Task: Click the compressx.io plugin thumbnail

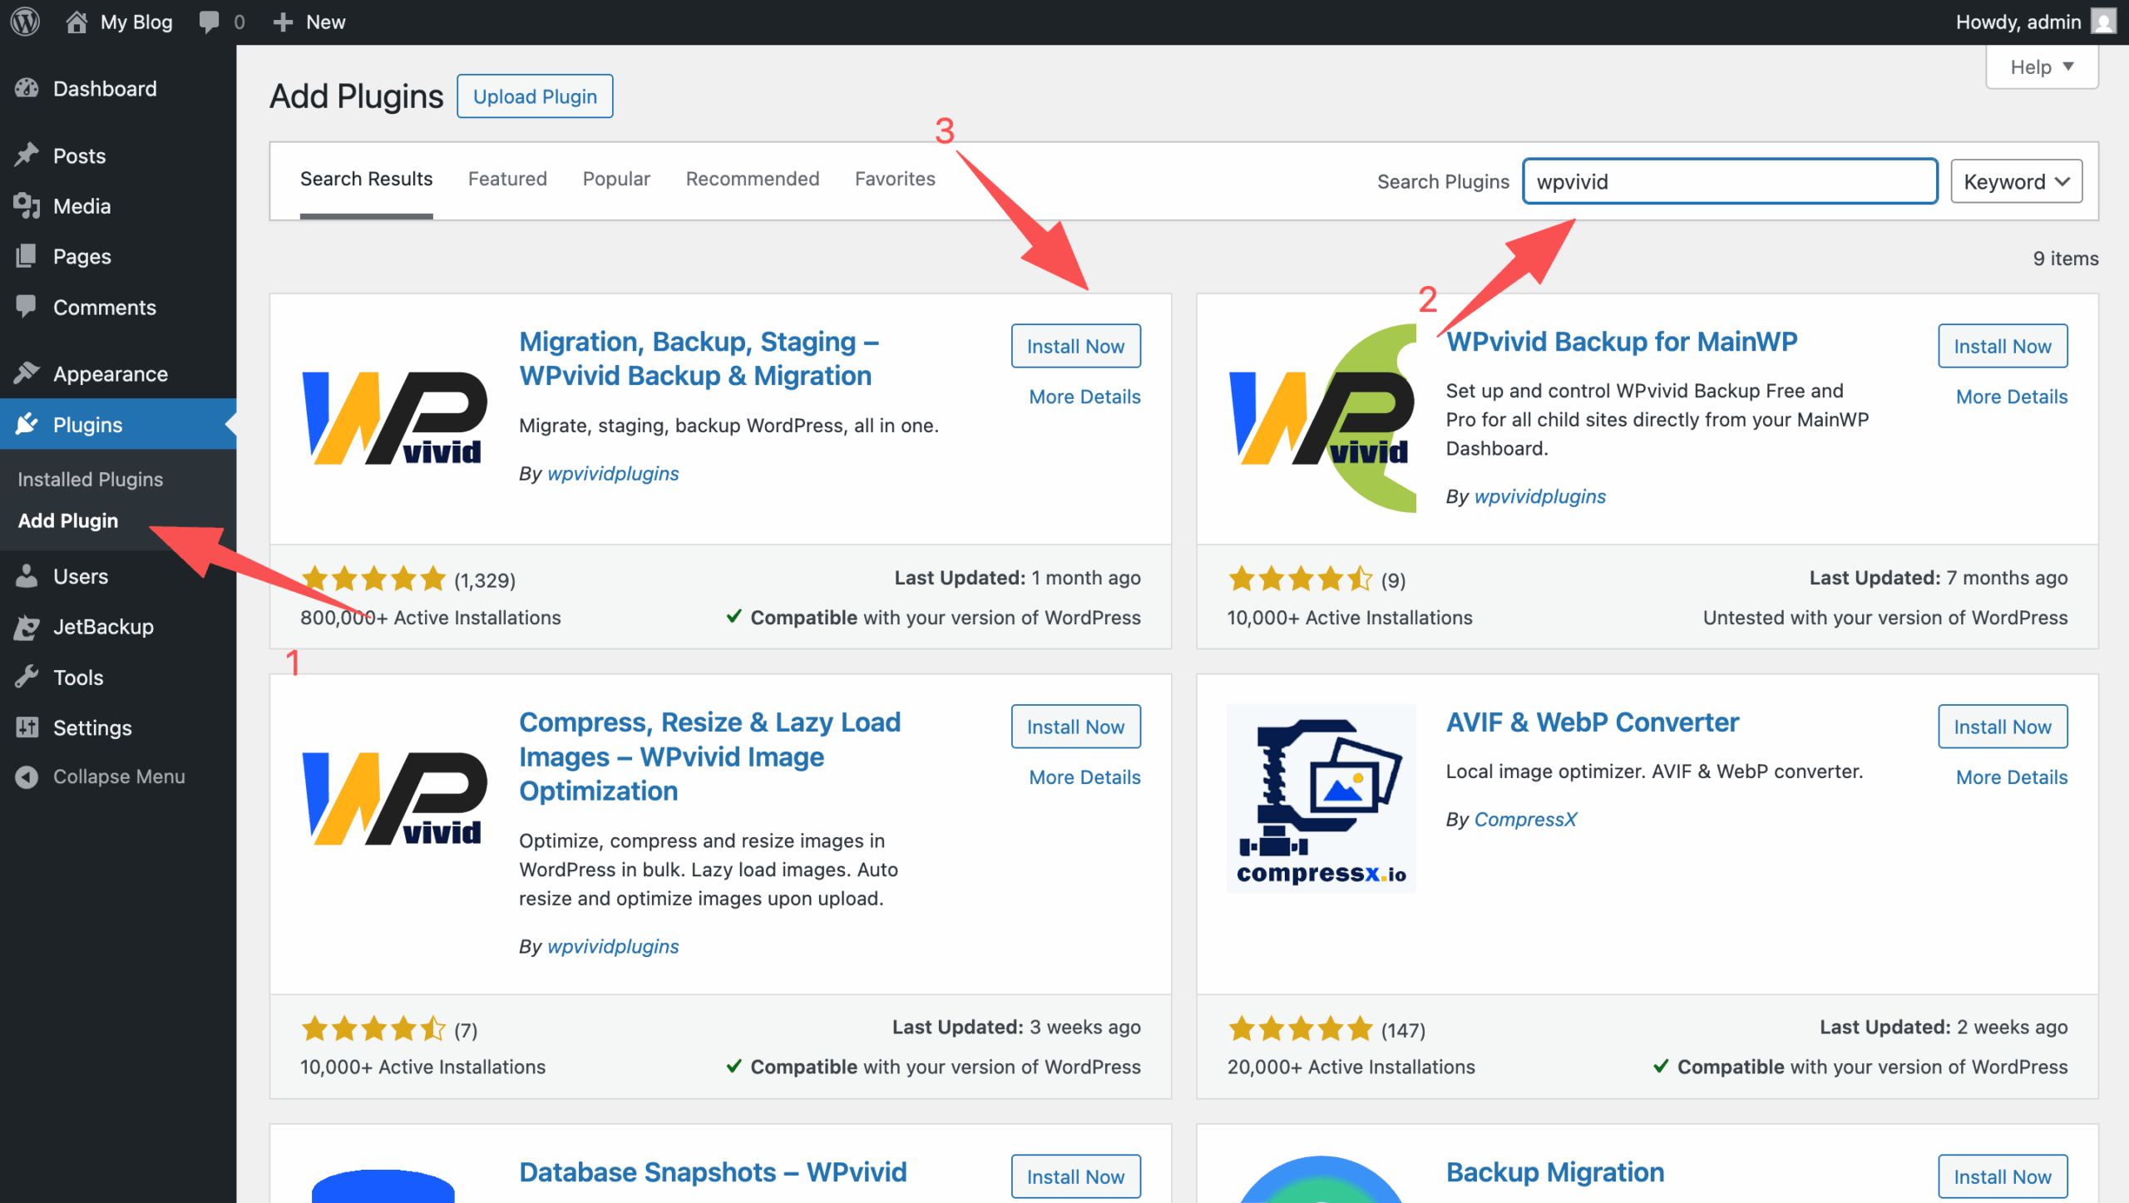Action: pyautogui.click(x=1321, y=798)
